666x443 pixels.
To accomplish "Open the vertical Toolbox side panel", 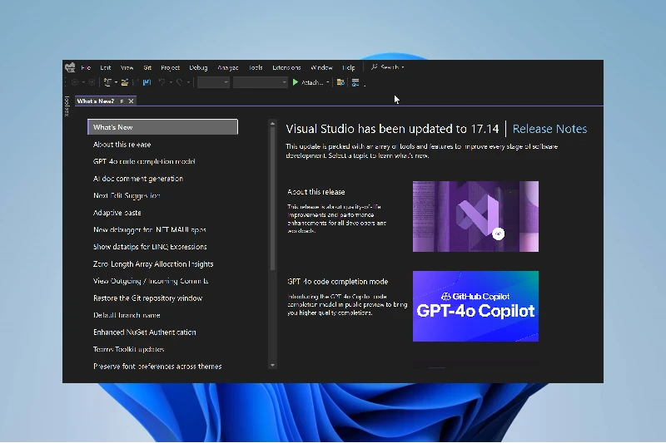I will coord(67,106).
